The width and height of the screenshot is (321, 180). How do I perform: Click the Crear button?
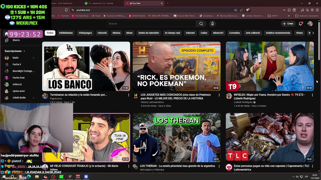pyautogui.click(x=288, y=23)
